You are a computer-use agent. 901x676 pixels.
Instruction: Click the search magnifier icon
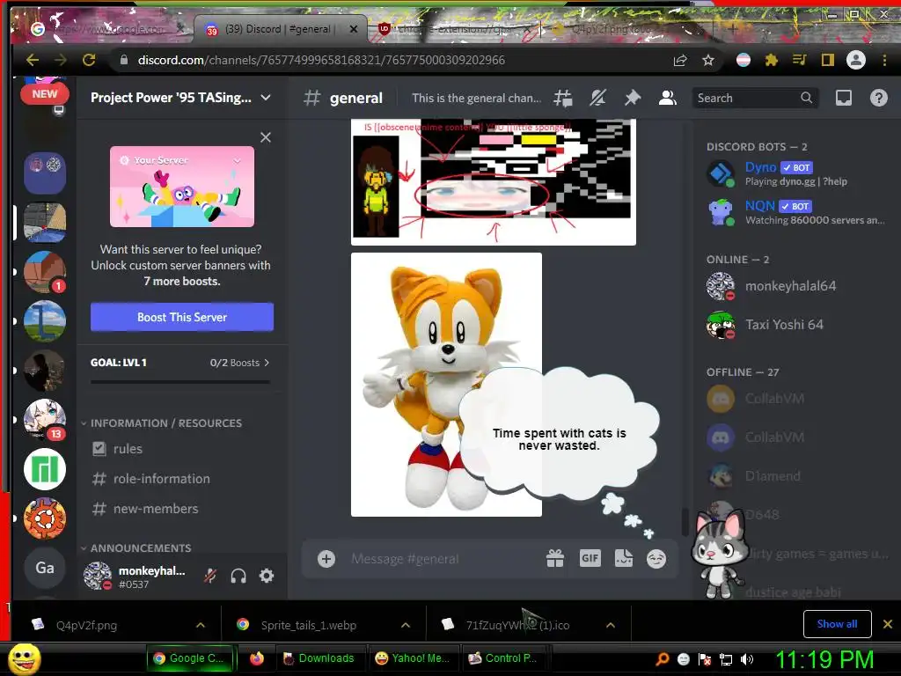(x=807, y=99)
